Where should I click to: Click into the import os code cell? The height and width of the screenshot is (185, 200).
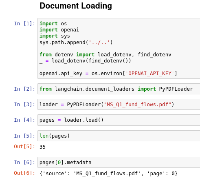point(119,48)
